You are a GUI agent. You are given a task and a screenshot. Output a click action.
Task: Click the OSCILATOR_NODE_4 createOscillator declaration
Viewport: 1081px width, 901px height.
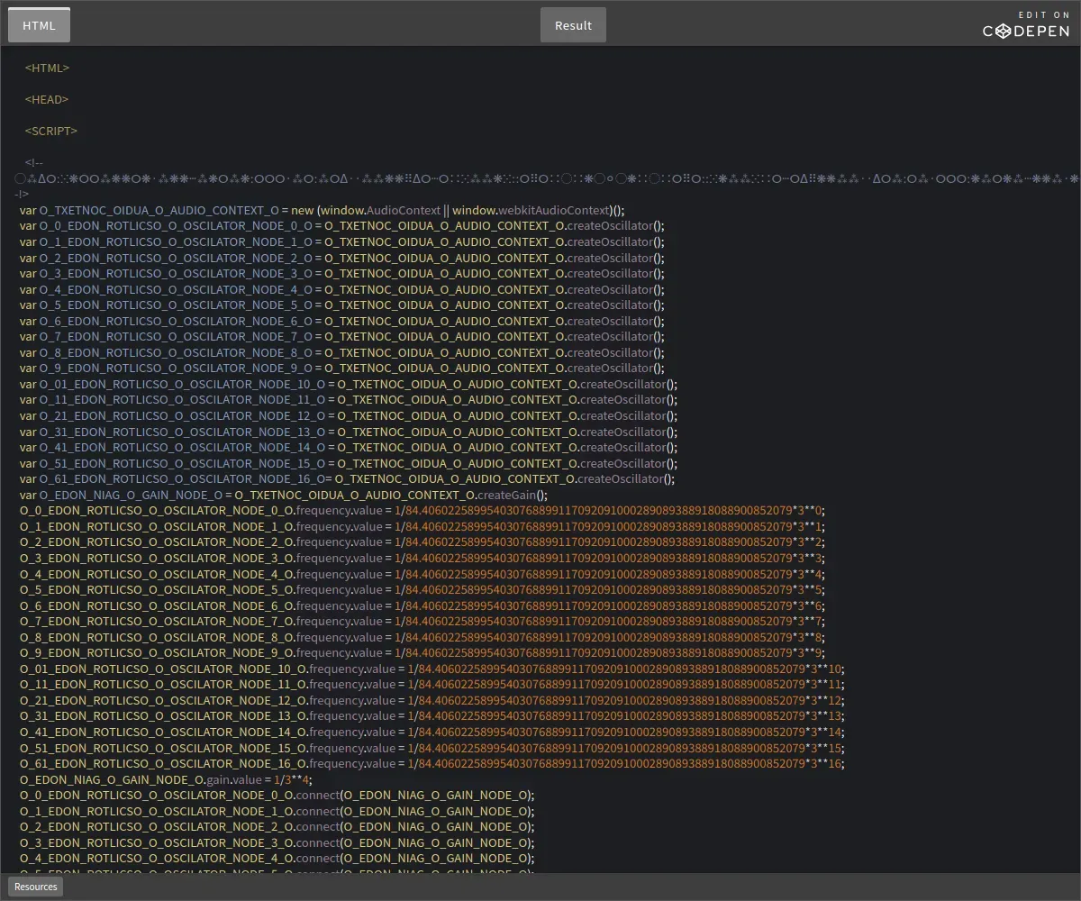(342, 289)
